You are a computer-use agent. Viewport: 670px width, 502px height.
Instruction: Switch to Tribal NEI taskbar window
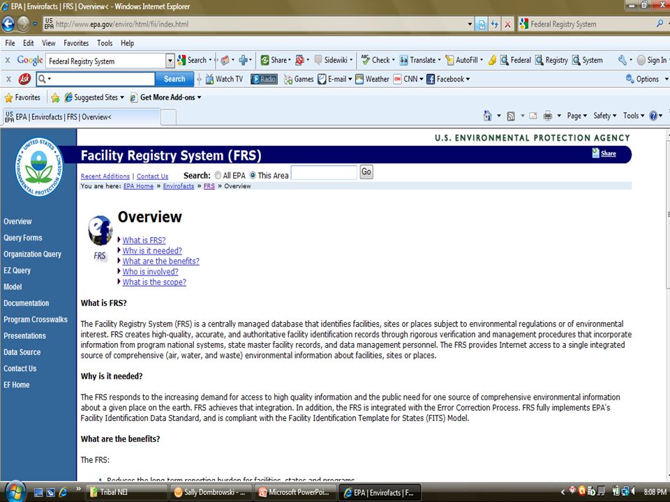[x=126, y=492]
